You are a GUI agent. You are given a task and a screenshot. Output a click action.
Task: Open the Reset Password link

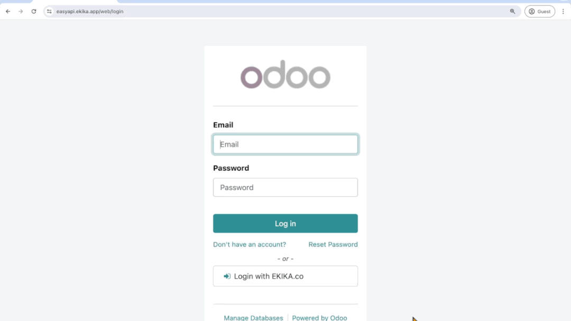pyautogui.click(x=333, y=244)
